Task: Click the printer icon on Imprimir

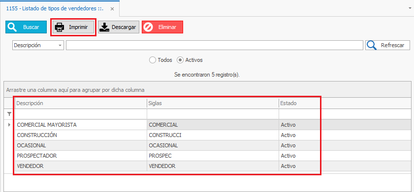Action: click(x=60, y=27)
